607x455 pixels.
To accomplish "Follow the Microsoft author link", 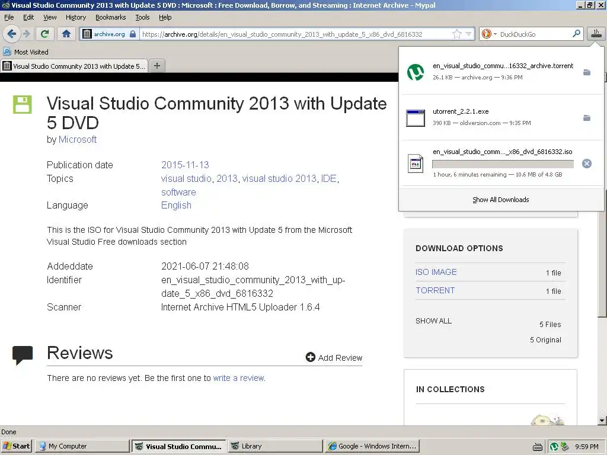I will tap(78, 140).
